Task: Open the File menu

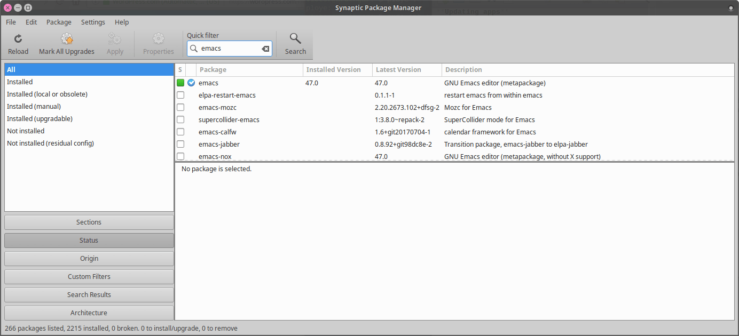Action: [11, 22]
